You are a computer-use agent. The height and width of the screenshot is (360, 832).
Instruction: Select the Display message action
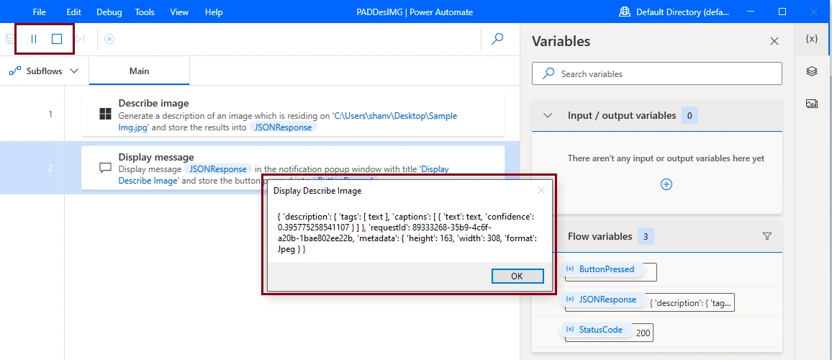pyautogui.click(x=293, y=168)
